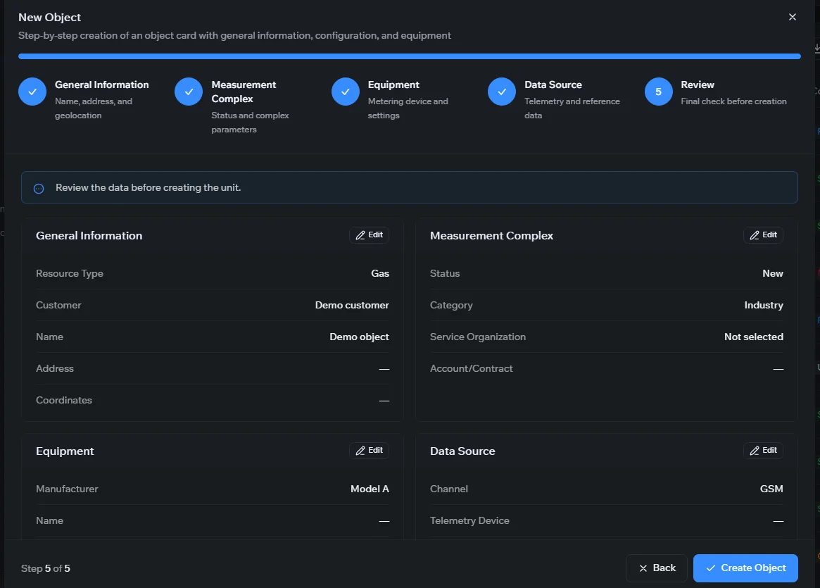Click the 'Status' label in Measurement Complex
The height and width of the screenshot is (588, 820).
pyautogui.click(x=445, y=274)
